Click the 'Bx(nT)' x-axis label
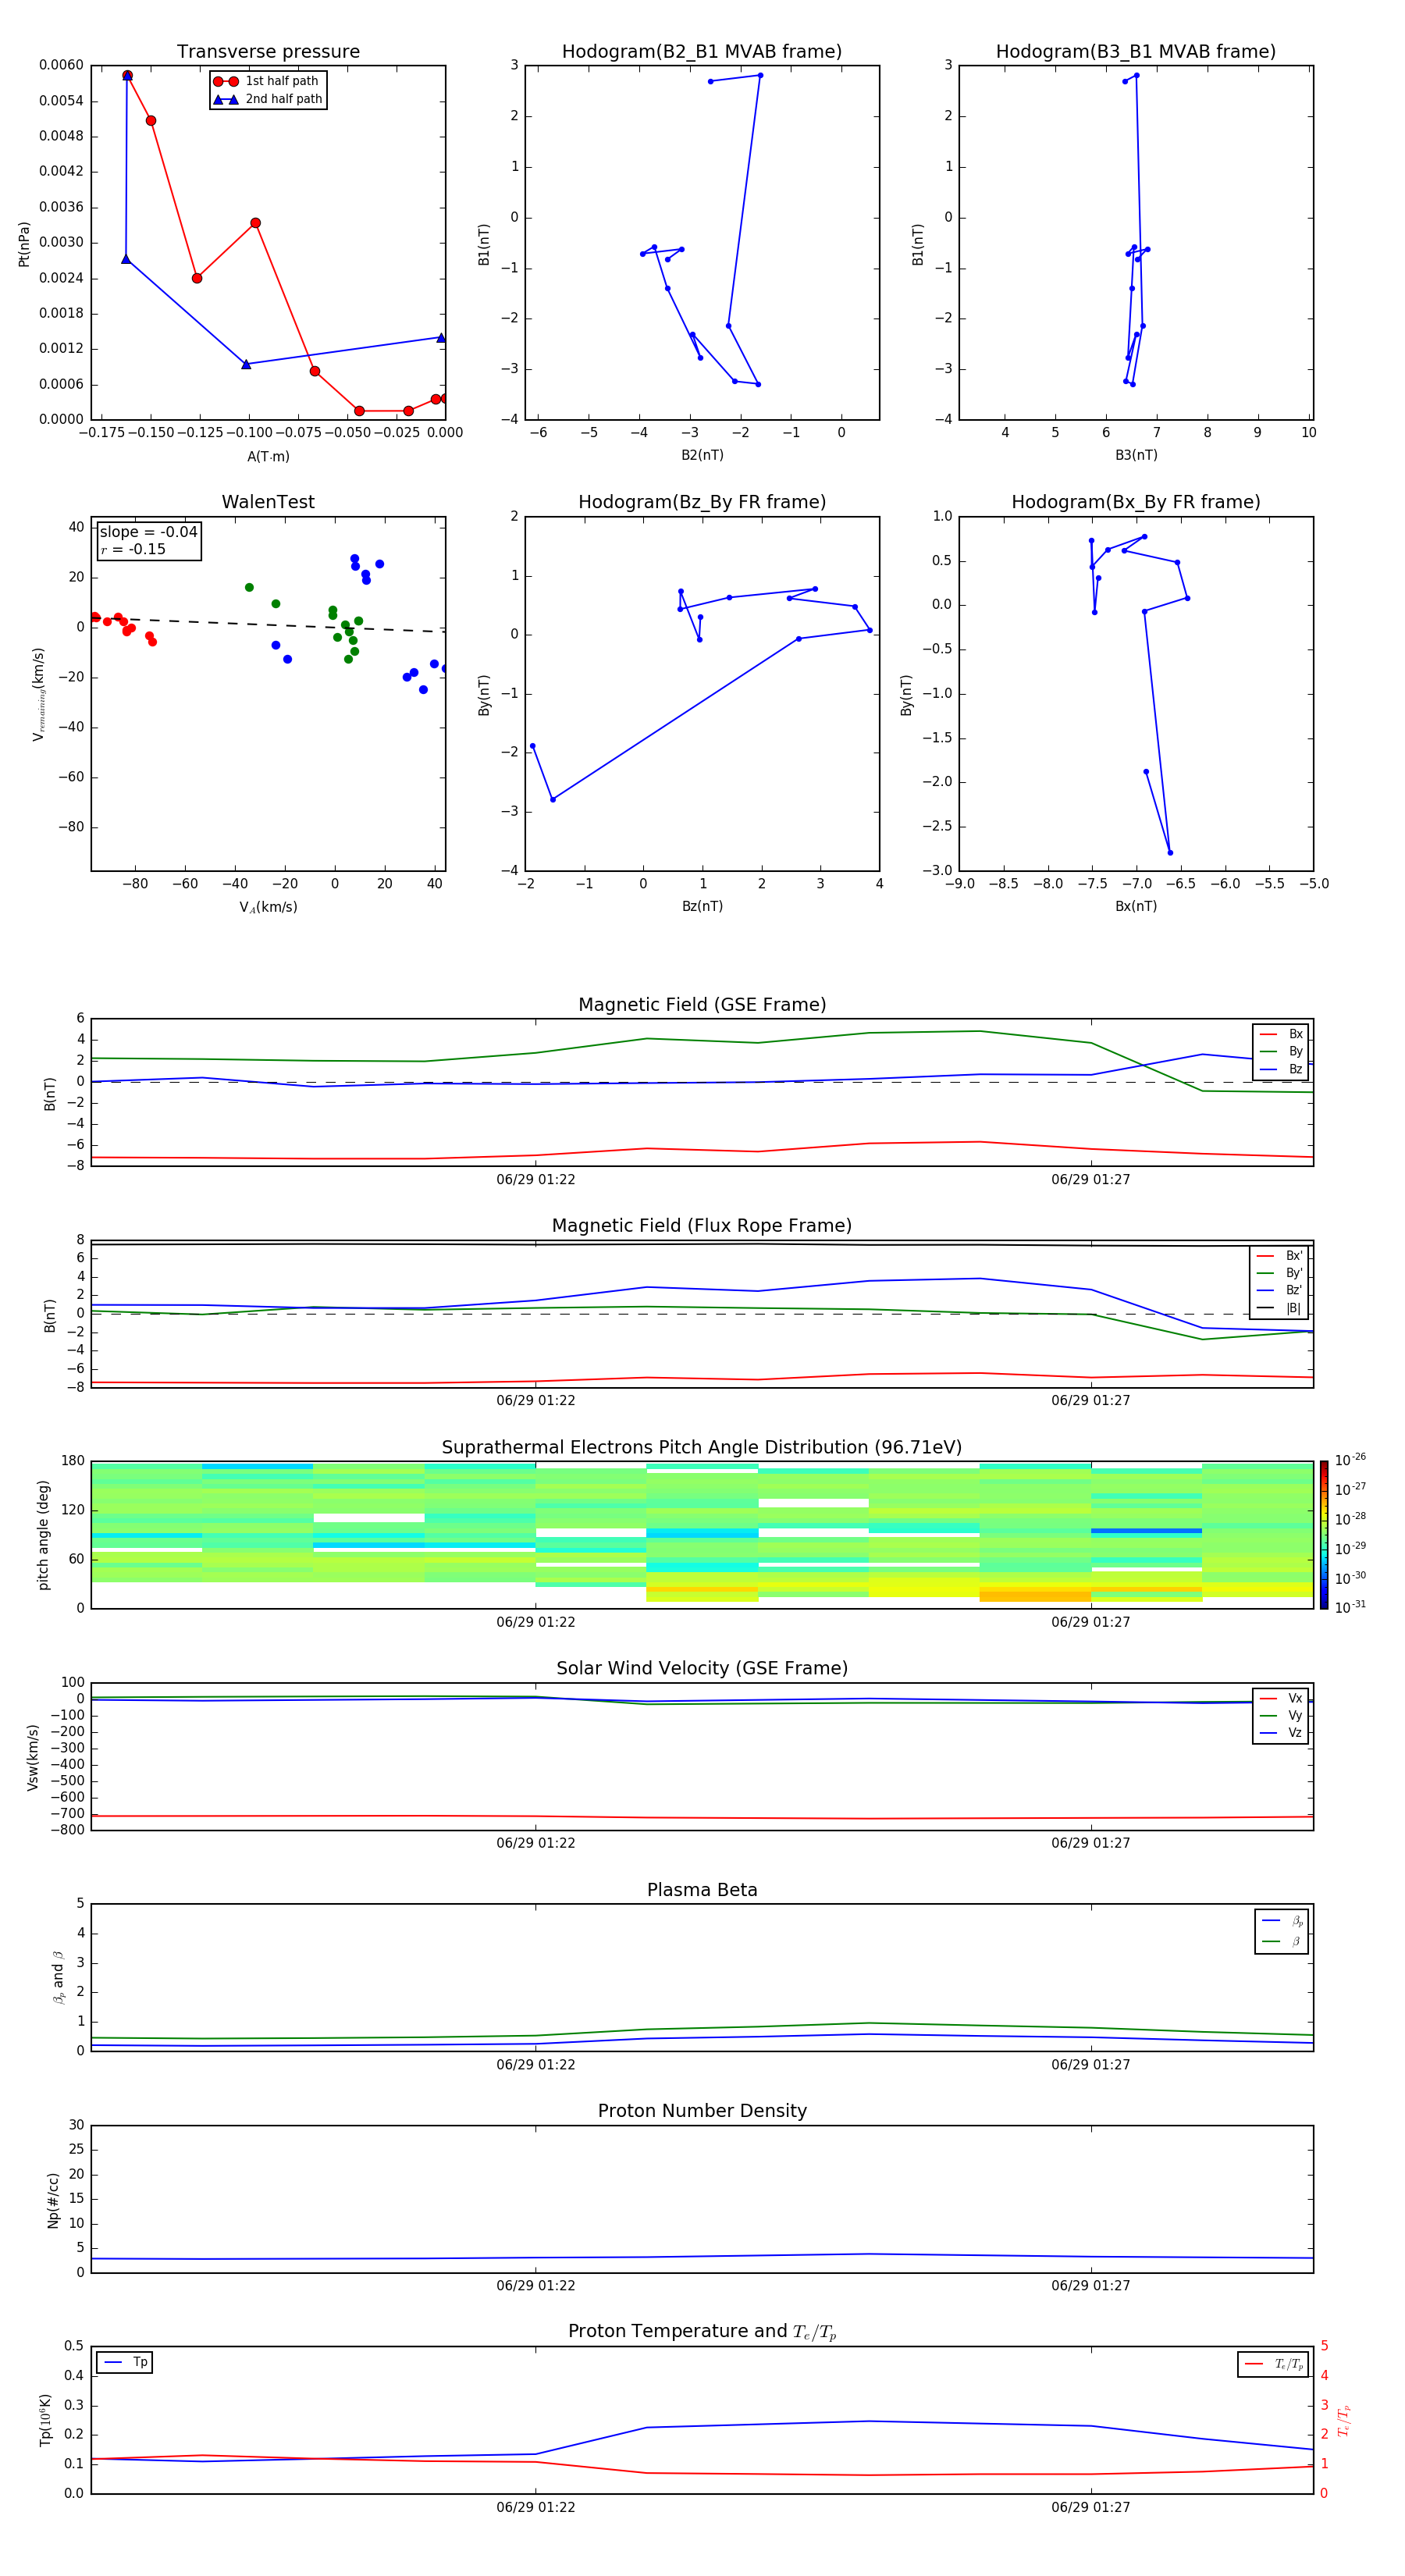The height and width of the screenshot is (2576, 1405). pyautogui.click(x=1136, y=906)
